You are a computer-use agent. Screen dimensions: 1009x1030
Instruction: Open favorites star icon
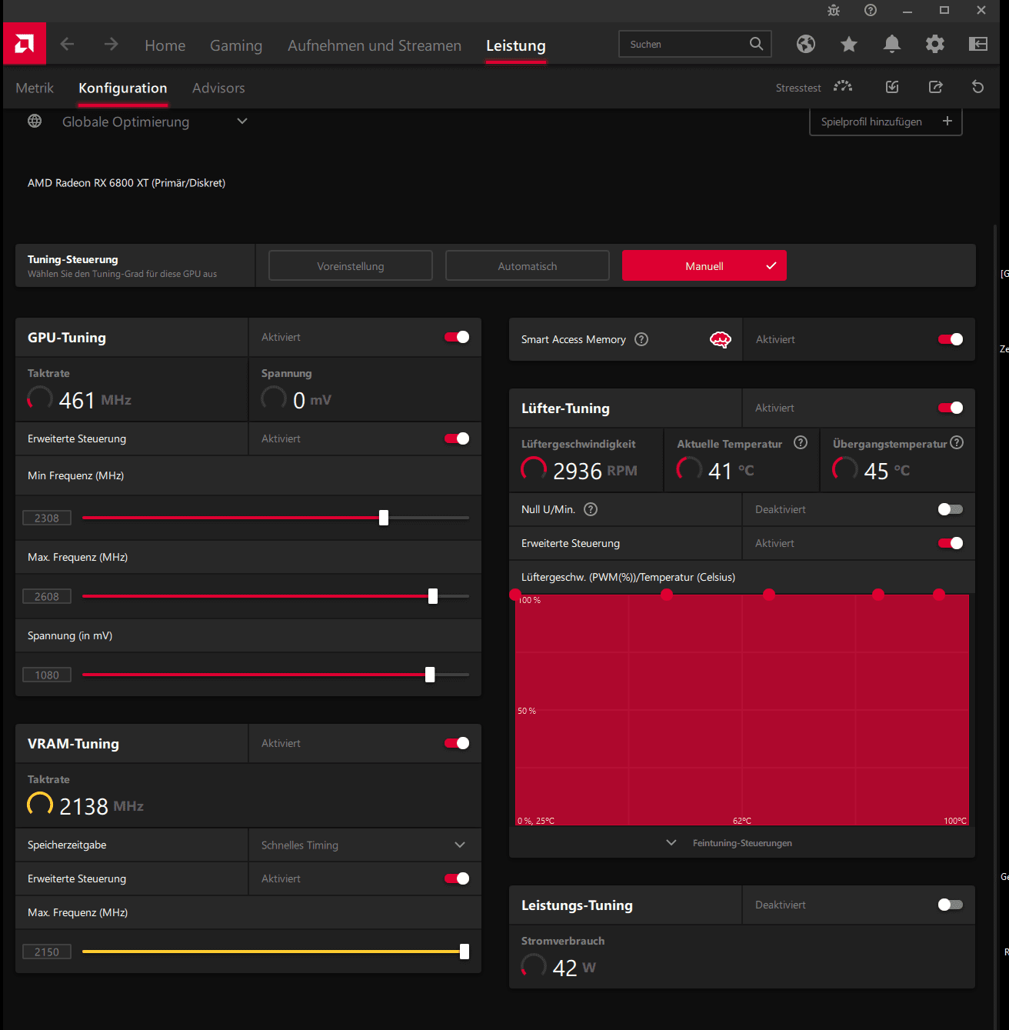(849, 44)
